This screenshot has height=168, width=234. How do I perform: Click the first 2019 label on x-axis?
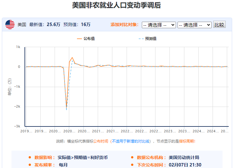[26, 131]
